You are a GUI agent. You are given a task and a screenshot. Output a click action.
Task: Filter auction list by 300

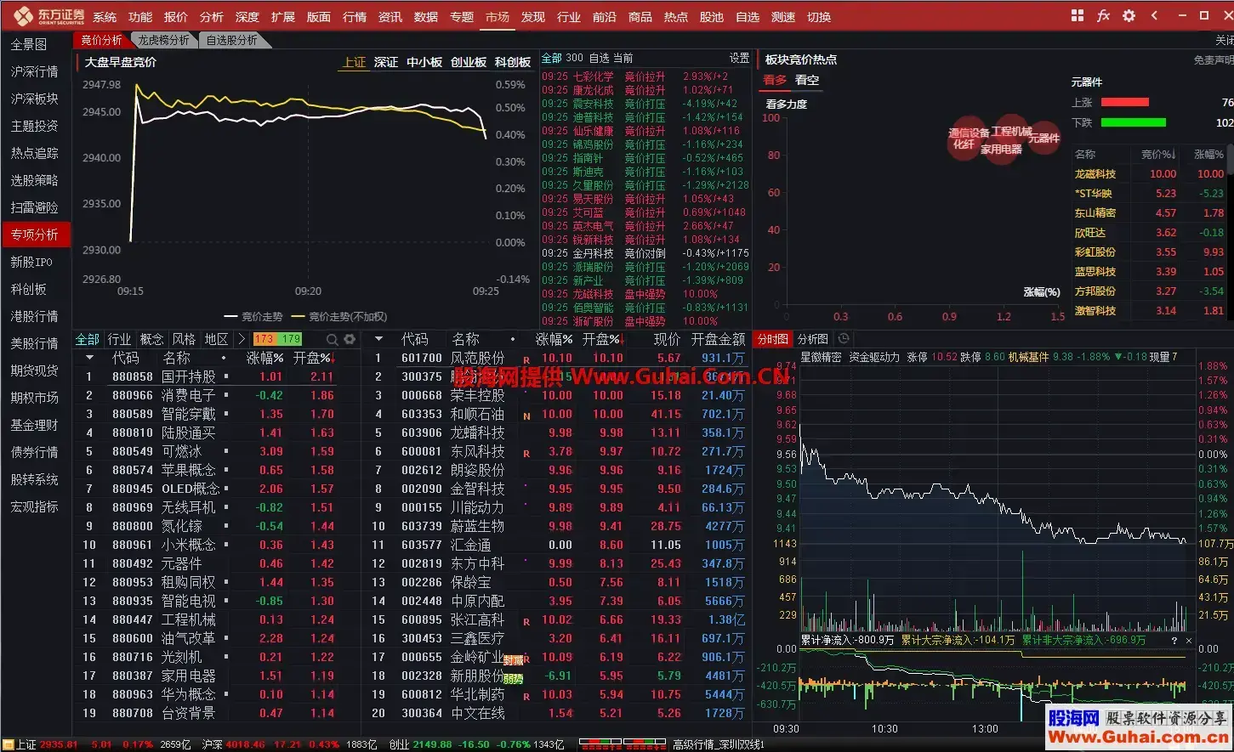click(575, 58)
